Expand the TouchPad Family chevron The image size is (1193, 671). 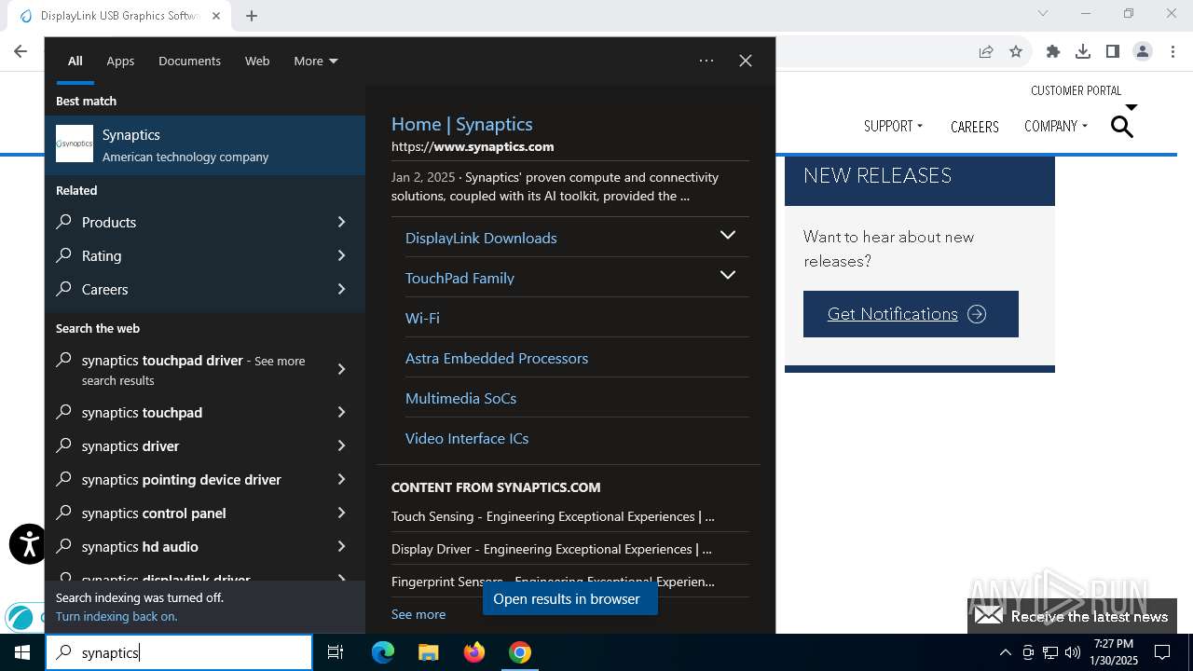[x=728, y=275]
